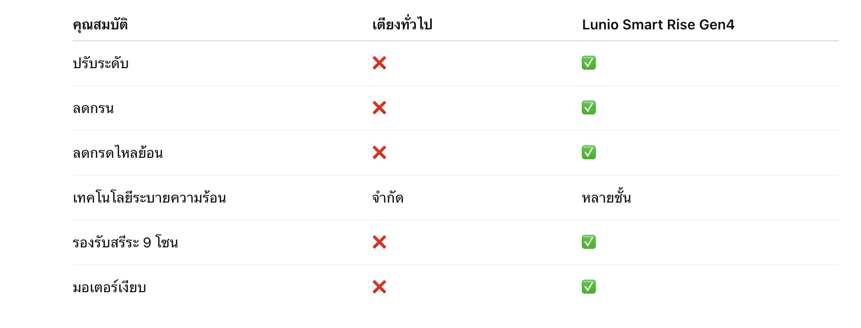Click the red X icon for ลดกรน

click(379, 108)
